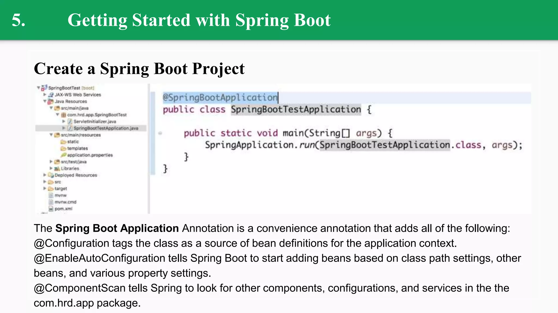Expand the JAX-WS Web Services node
The height and width of the screenshot is (313, 558).
click(45, 95)
